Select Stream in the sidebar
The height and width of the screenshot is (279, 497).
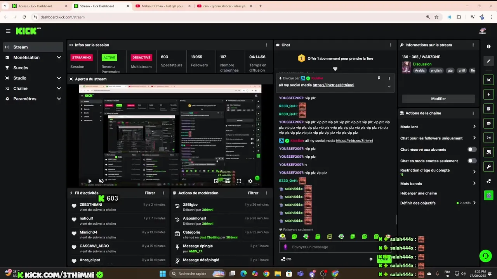33,47
